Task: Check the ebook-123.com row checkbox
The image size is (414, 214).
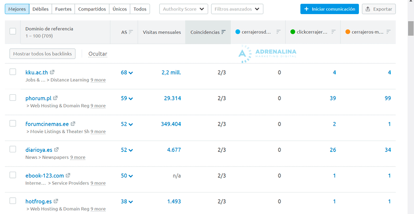Action: point(13,175)
